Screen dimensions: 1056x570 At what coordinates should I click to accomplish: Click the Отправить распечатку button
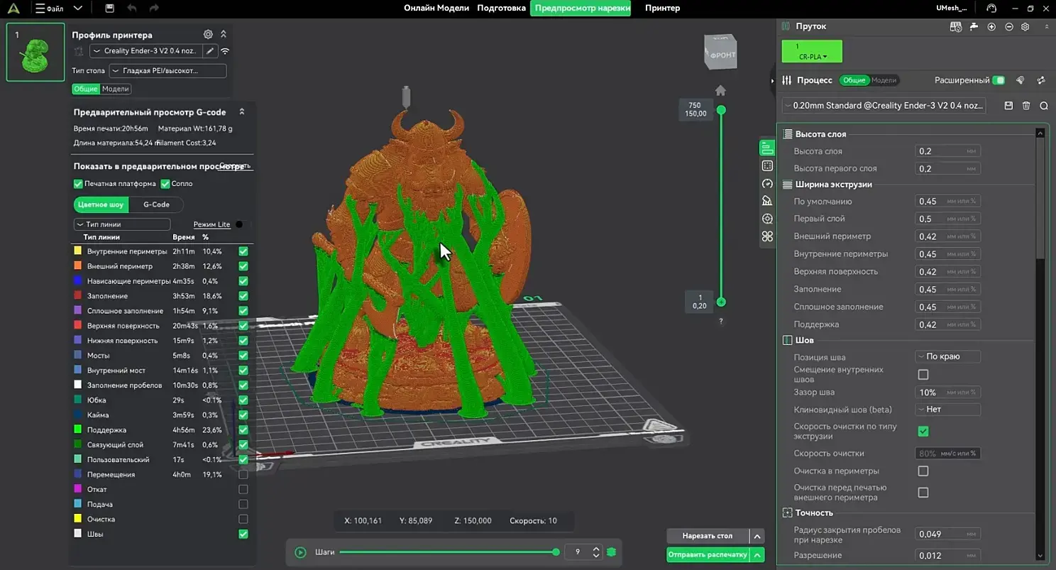pos(708,554)
